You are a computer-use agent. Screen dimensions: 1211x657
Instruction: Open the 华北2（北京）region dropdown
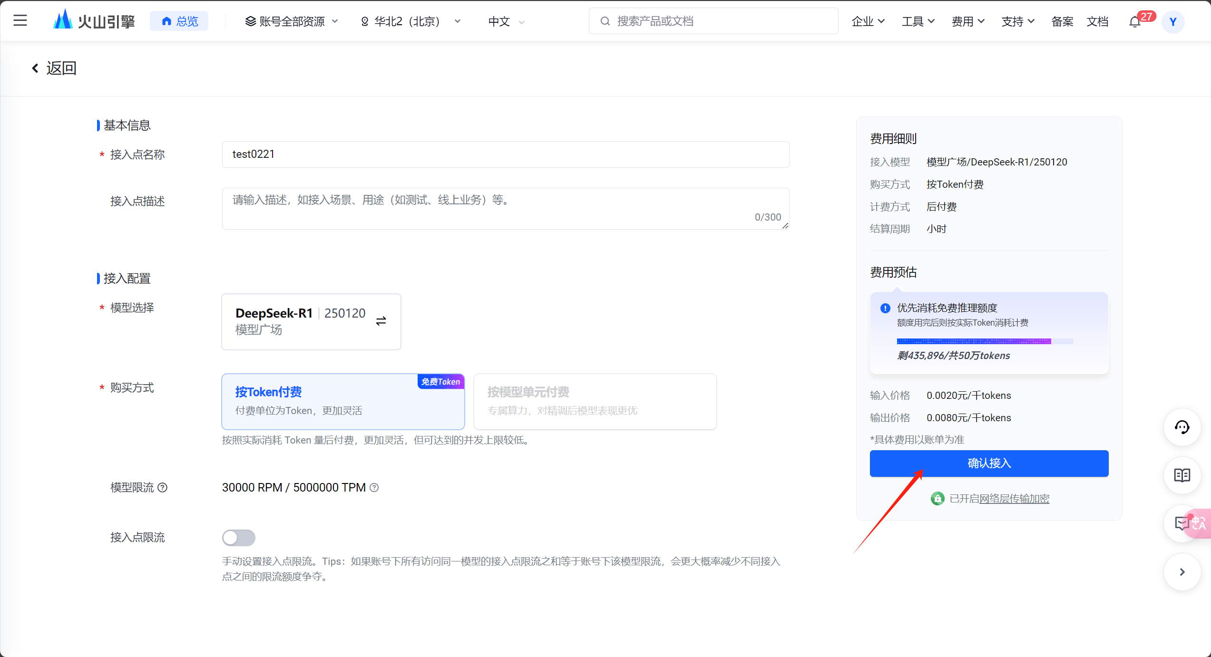[410, 21]
